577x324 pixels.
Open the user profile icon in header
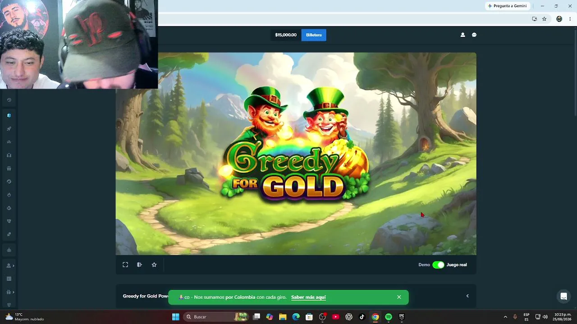click(463, 35)
